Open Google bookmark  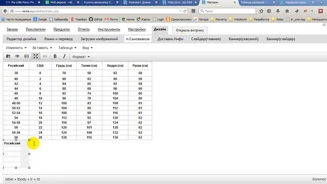tap(40, 19)
